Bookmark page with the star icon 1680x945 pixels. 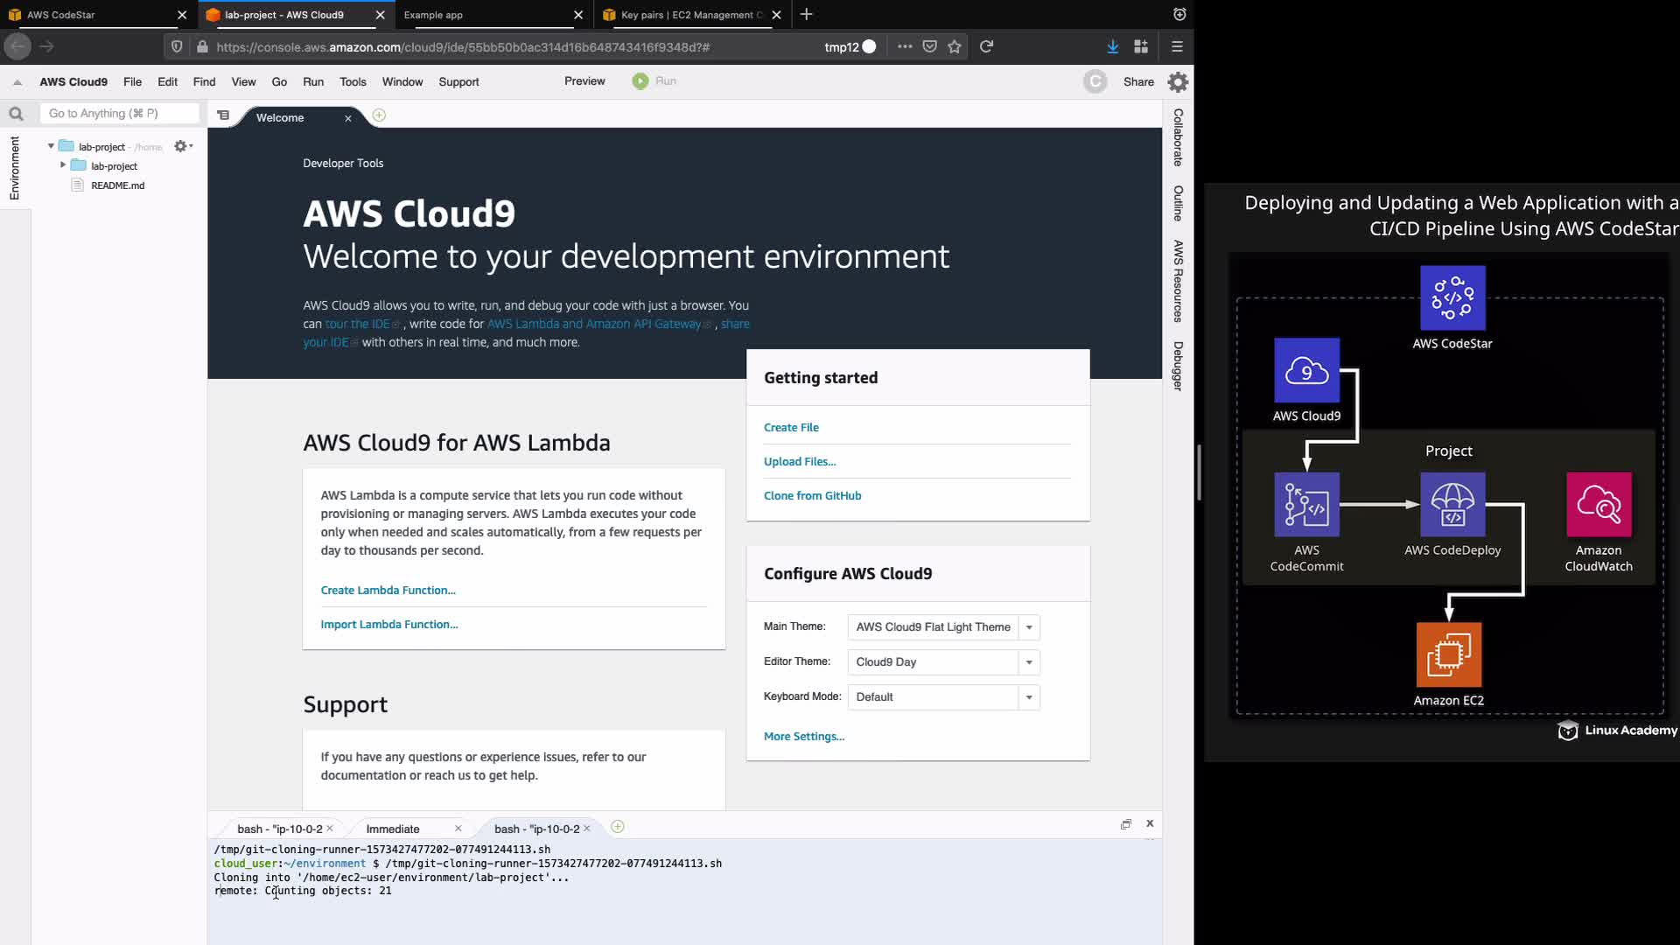pos(955,47)
